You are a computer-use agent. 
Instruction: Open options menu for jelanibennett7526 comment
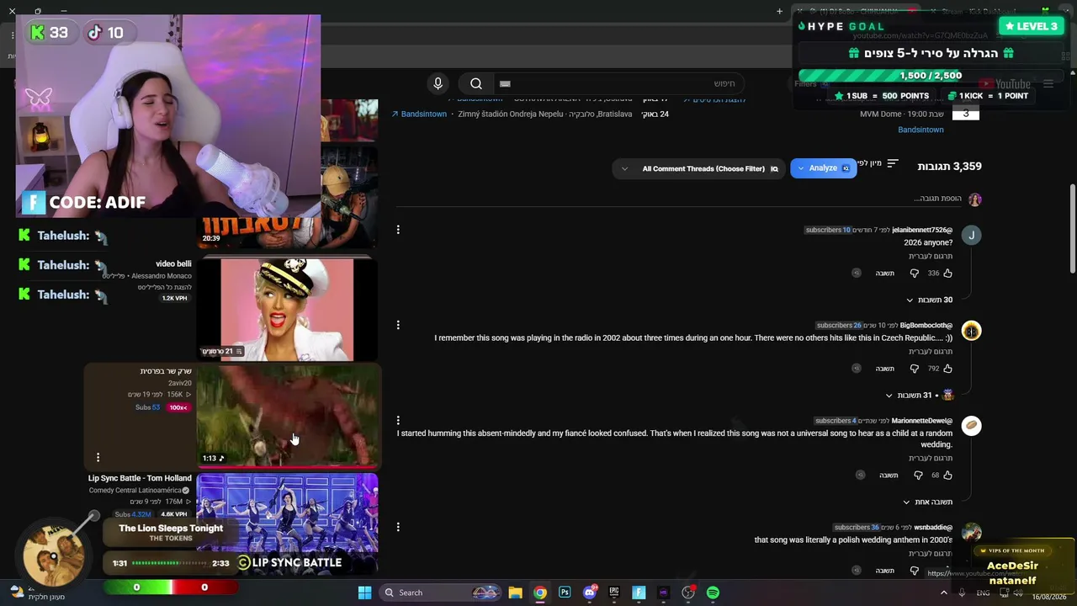point(398,230)
